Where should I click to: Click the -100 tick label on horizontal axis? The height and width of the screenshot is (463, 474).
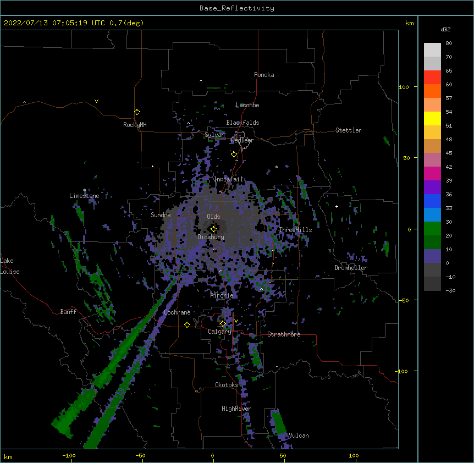(x=69, y=455)
